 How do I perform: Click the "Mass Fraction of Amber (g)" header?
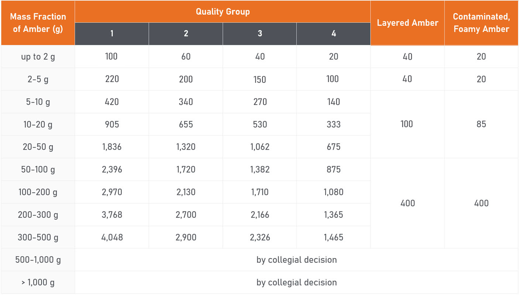(x=38, y=23)
